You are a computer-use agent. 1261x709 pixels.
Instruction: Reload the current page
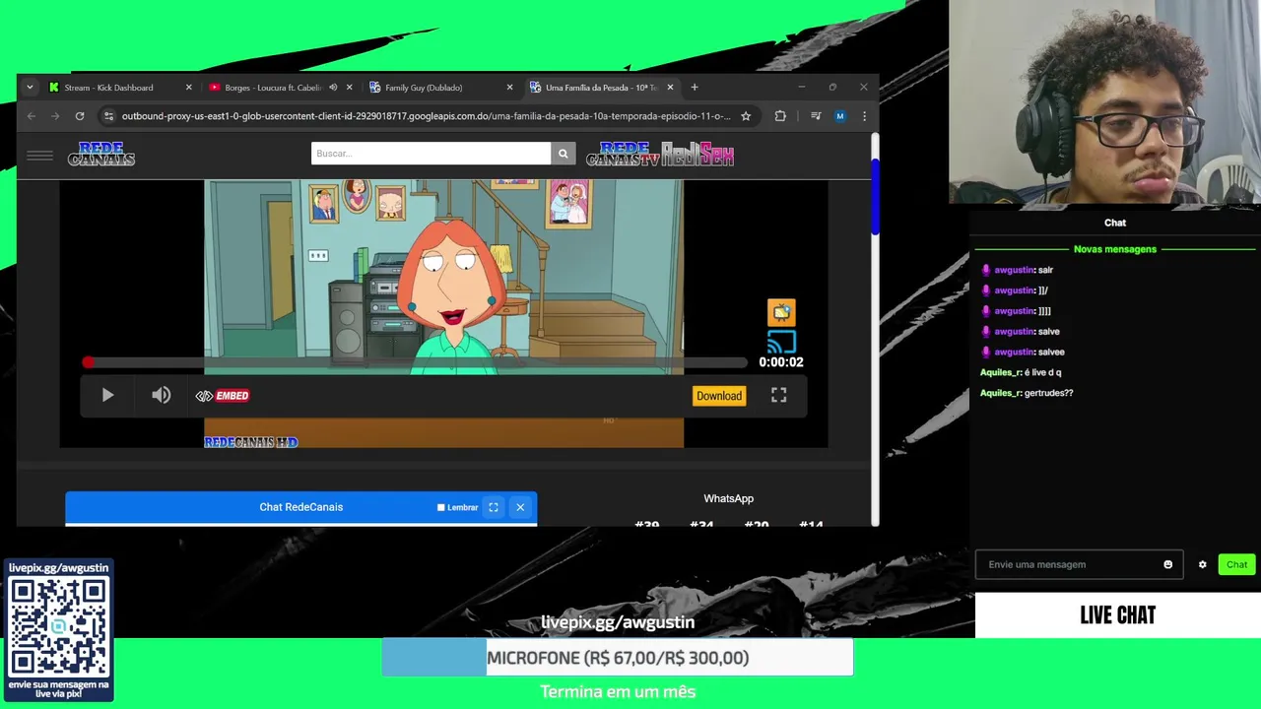coord(80,116)
